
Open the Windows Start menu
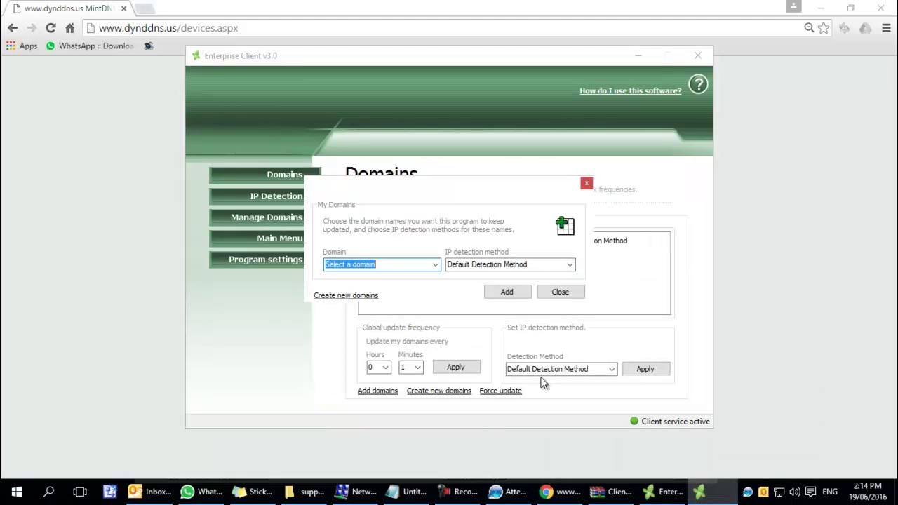click(x=17, y=492)
